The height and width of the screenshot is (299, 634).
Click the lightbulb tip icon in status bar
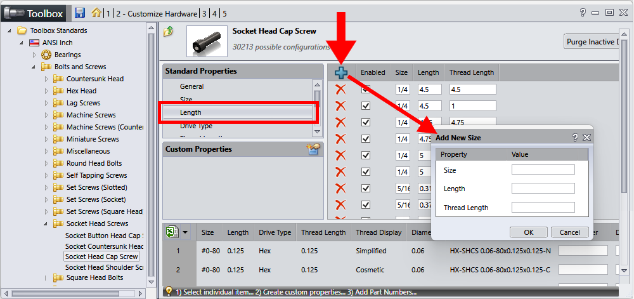(169, 291)
